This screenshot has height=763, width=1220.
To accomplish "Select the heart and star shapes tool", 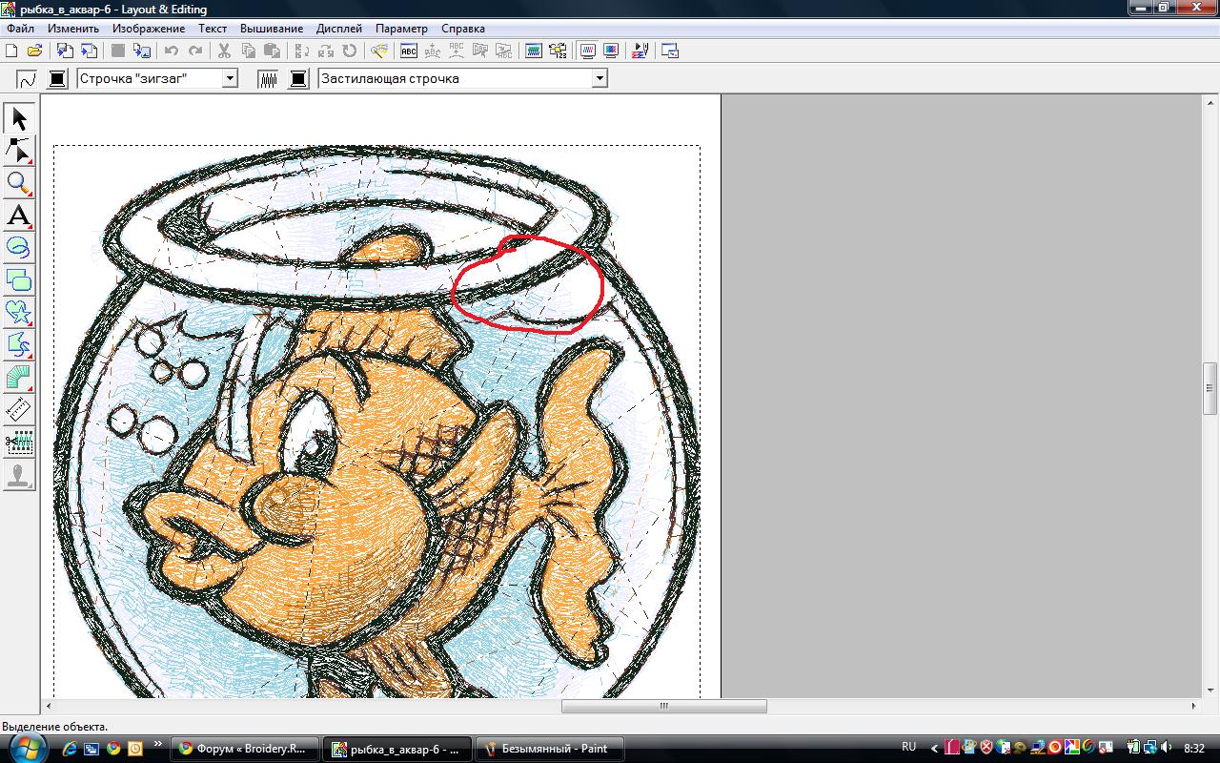I will 19,313.
